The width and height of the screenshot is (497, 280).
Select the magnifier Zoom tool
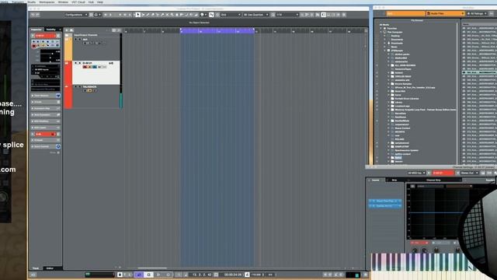172,15
